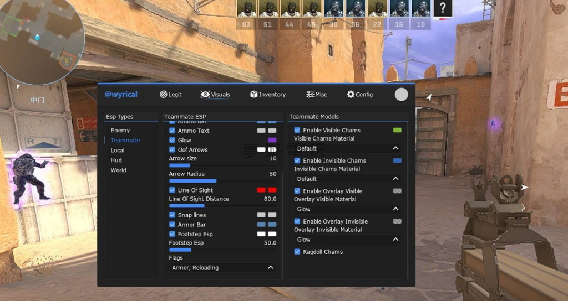Open the blue Invisible Chams color swatch

[397, 160]
